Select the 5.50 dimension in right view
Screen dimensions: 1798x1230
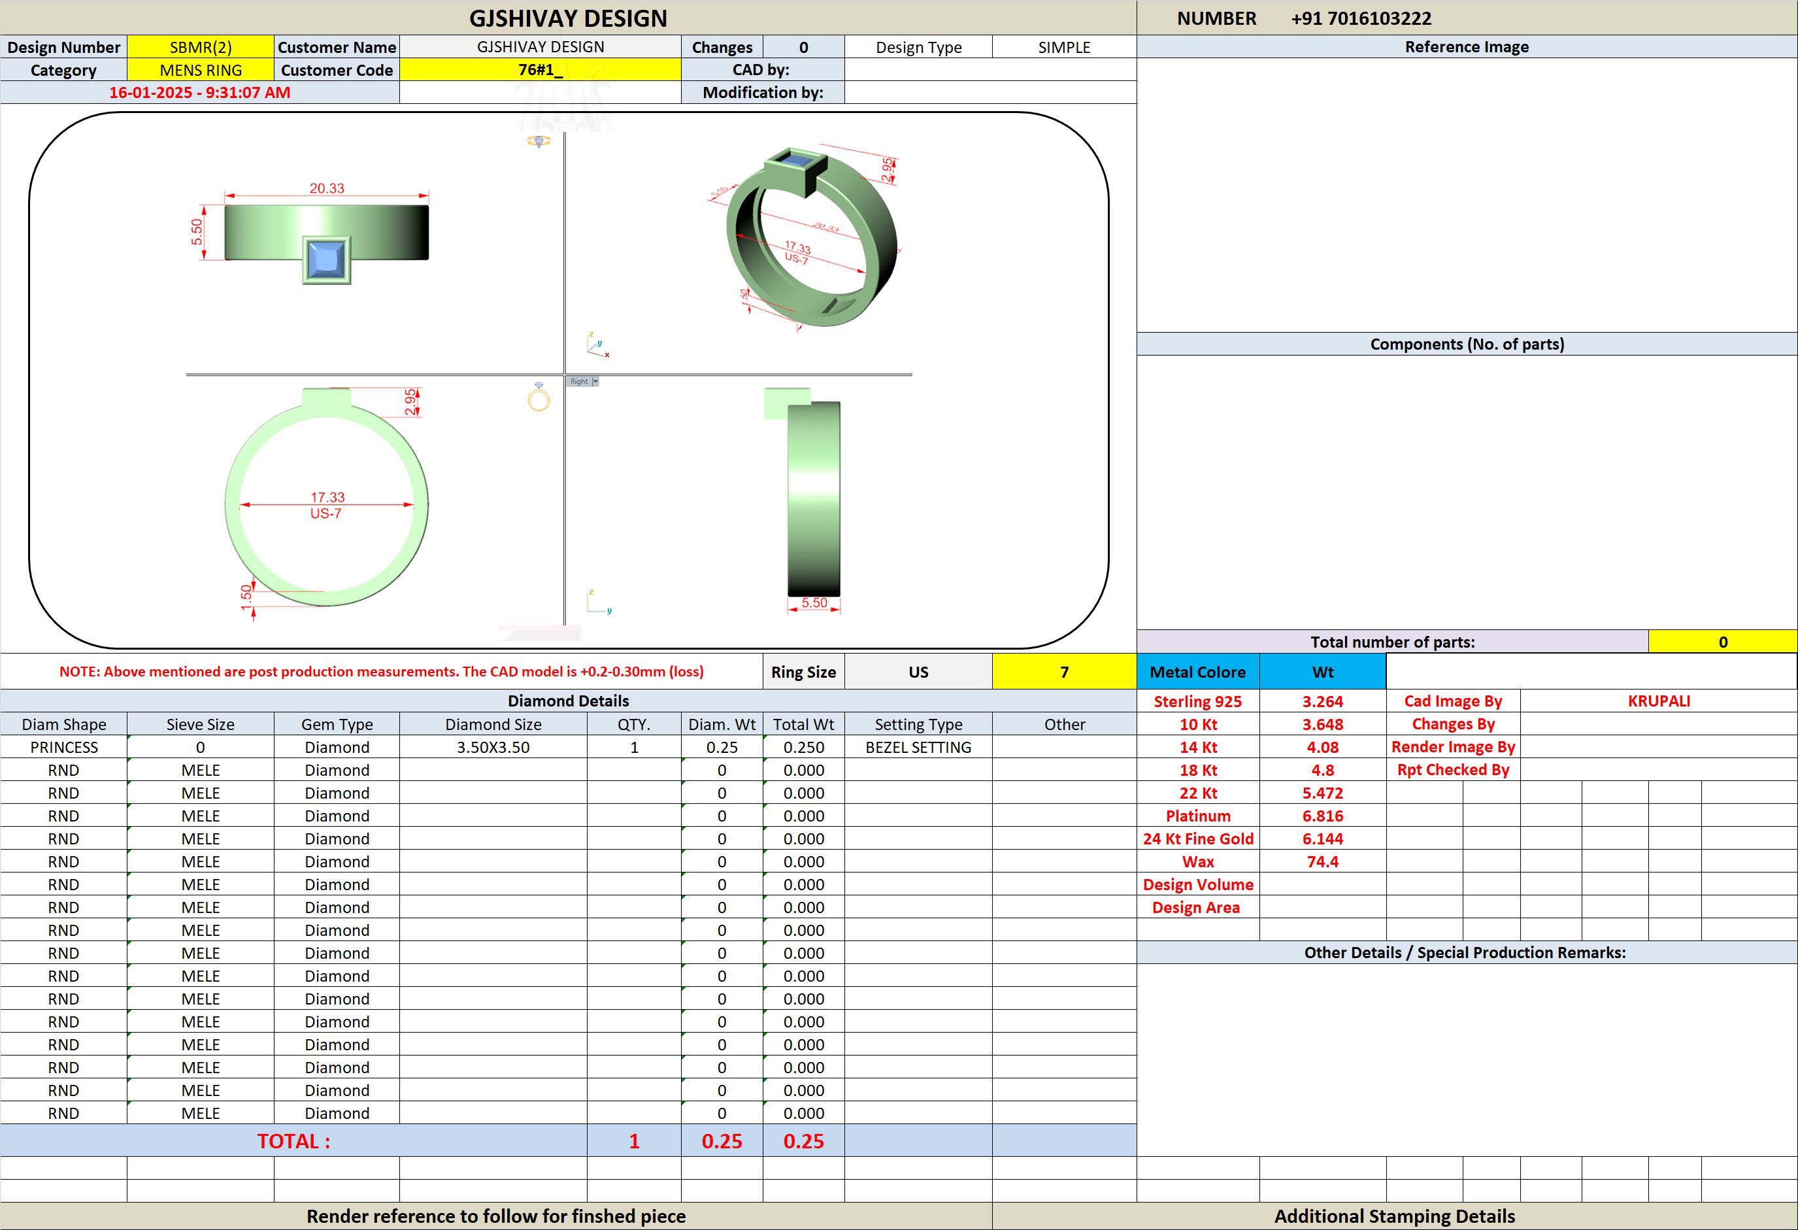814,603
